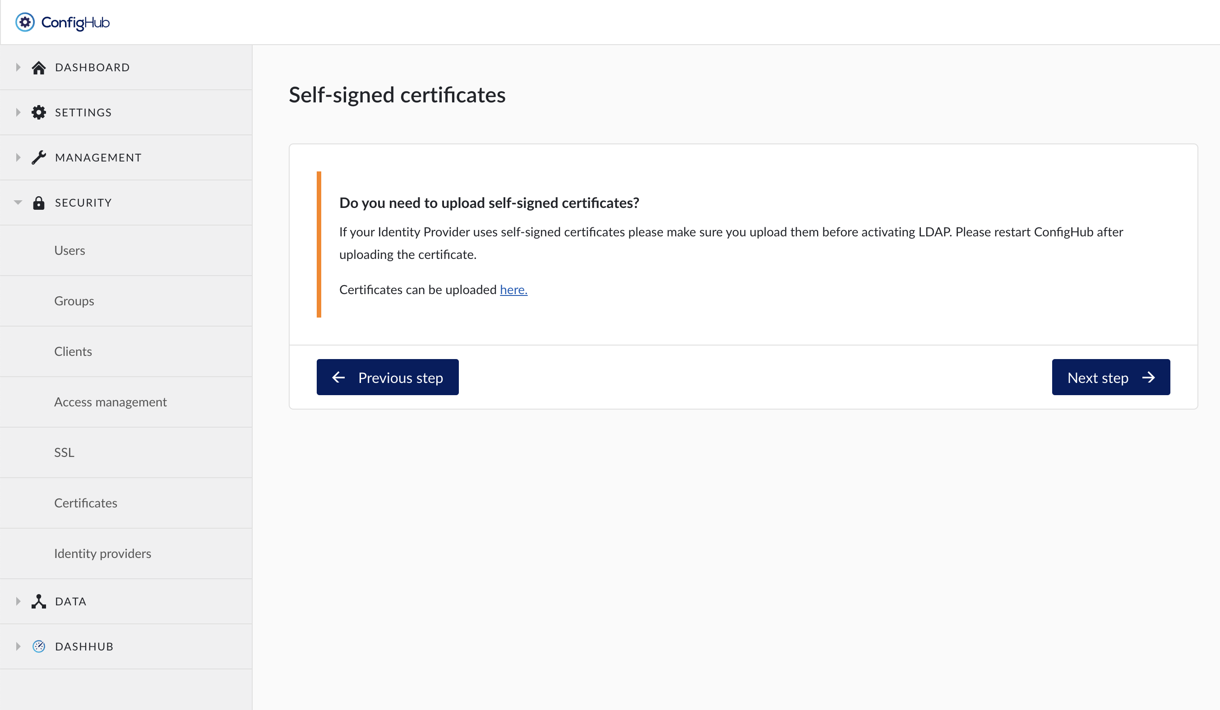The width and height of the screenshot is (1220, 710).
Task: Select the SSL sidebar entry
Action: [x=65, y=452]
